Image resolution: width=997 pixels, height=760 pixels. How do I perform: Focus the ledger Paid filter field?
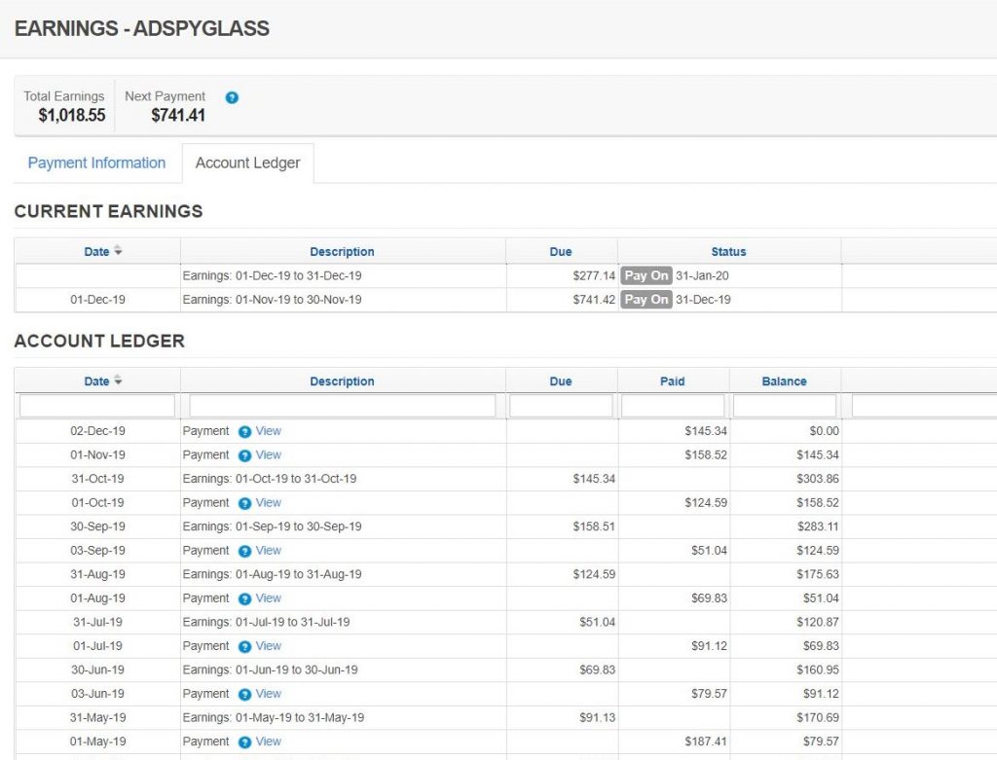673,406
